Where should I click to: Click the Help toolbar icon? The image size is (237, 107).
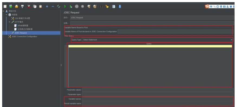119,6
